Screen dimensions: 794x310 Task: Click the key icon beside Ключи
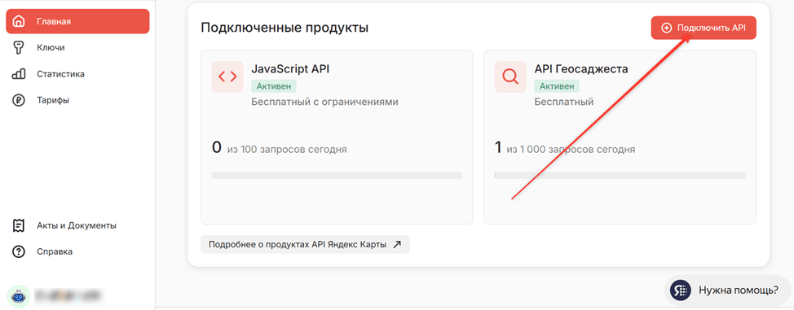click(18, 47)
